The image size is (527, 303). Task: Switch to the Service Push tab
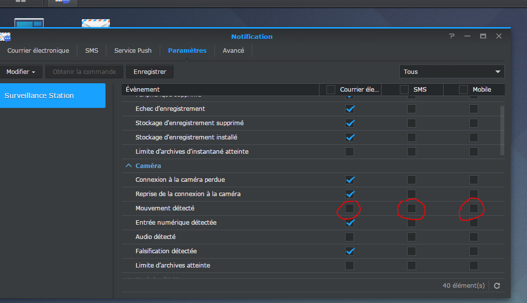pos(133,51)
